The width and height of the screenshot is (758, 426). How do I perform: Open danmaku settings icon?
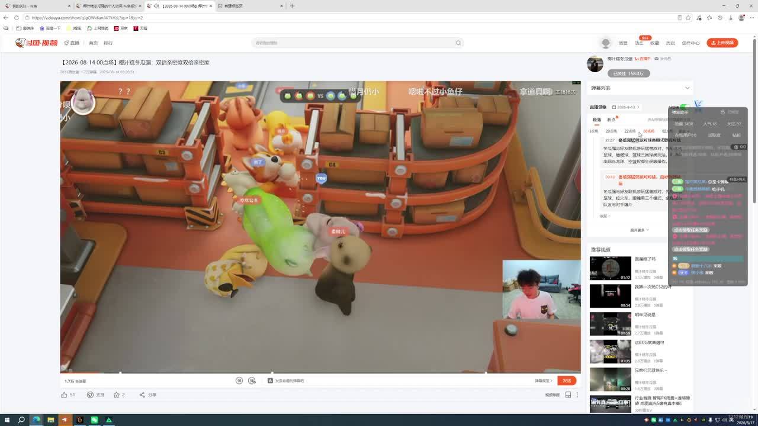252,381
